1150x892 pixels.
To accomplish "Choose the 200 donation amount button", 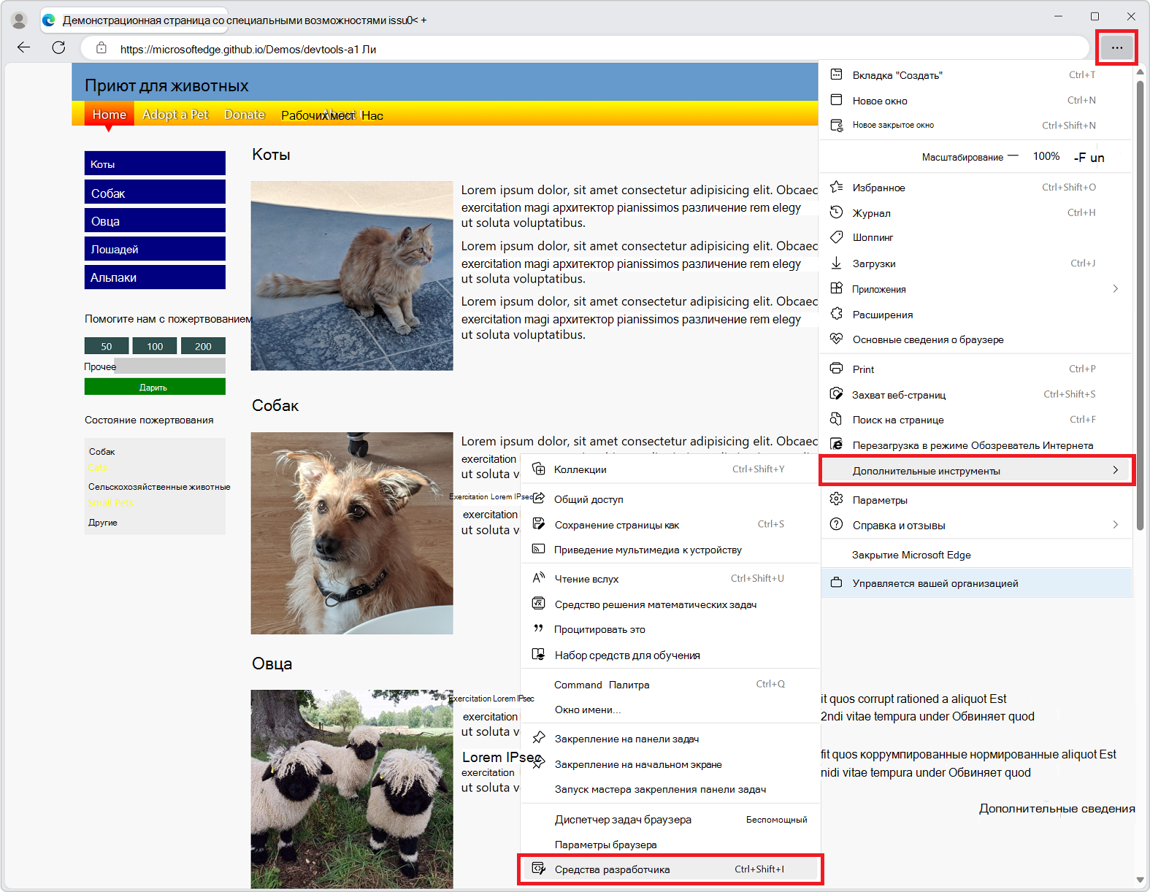I will tap(203, 346).
